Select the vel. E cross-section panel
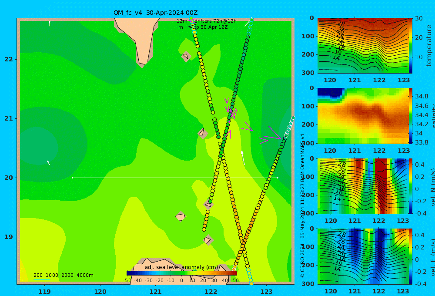The height and width of the screenshot is (296, 435). tap(363, 256)
